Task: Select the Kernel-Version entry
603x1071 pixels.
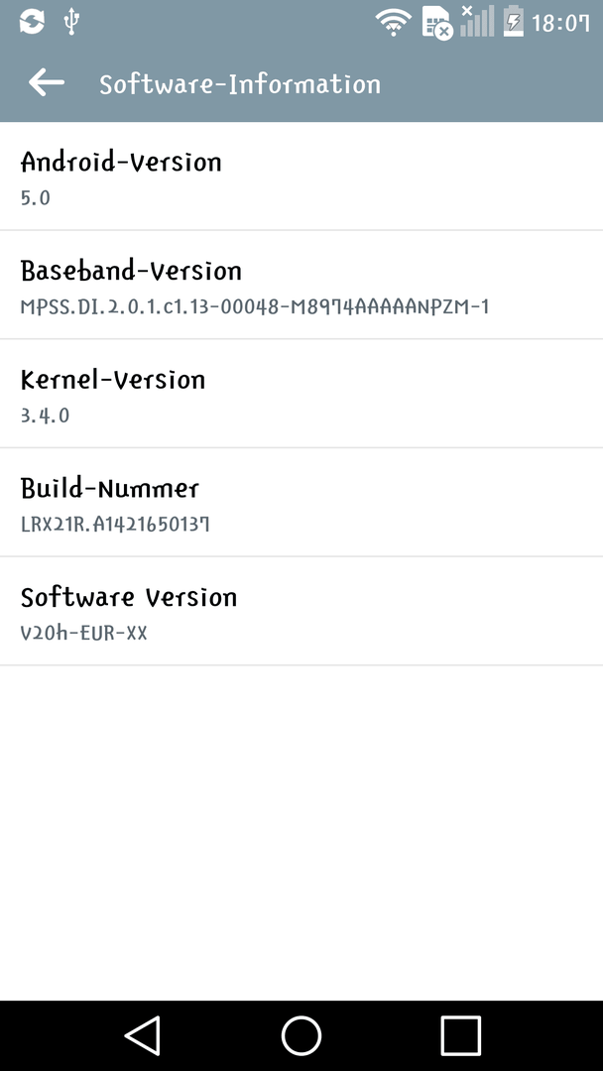Action: (x=301, y=394)
